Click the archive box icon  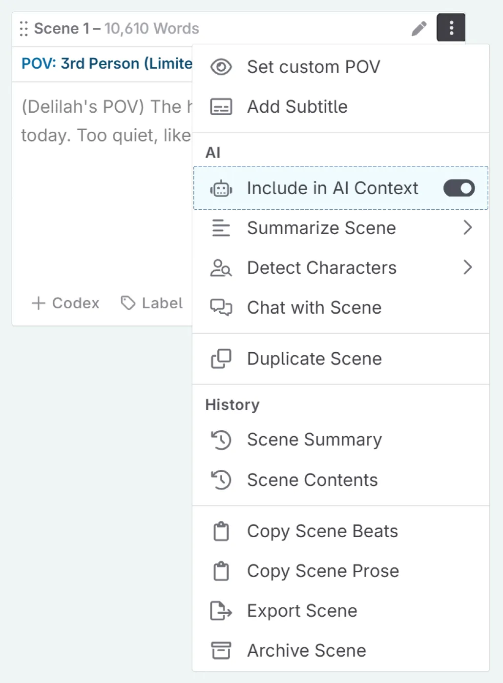click(221, 650)
